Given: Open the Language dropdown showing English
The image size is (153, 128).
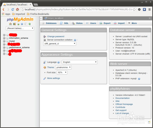Looking at the screenshot, I should pos(80,62).
